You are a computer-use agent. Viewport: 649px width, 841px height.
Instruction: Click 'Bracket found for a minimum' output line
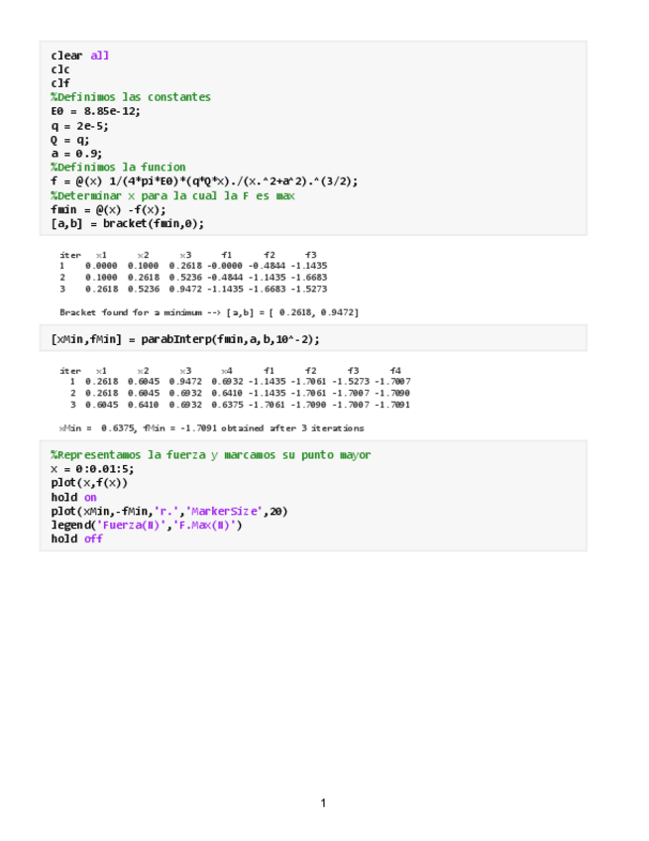(x=209, y=312)
